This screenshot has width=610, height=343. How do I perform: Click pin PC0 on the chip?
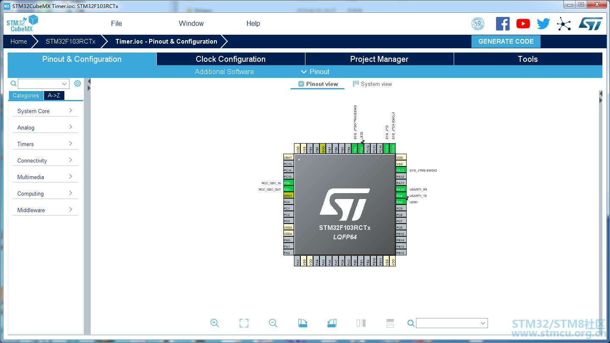pyautogui.click(x=288, y=202)
